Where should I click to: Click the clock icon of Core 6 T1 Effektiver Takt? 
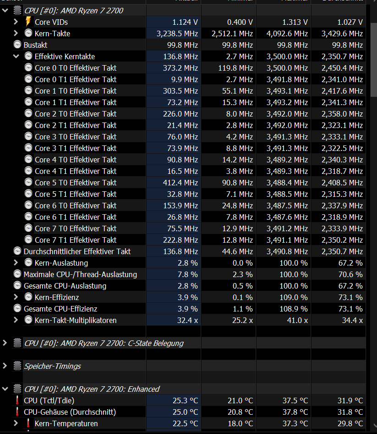28,217
